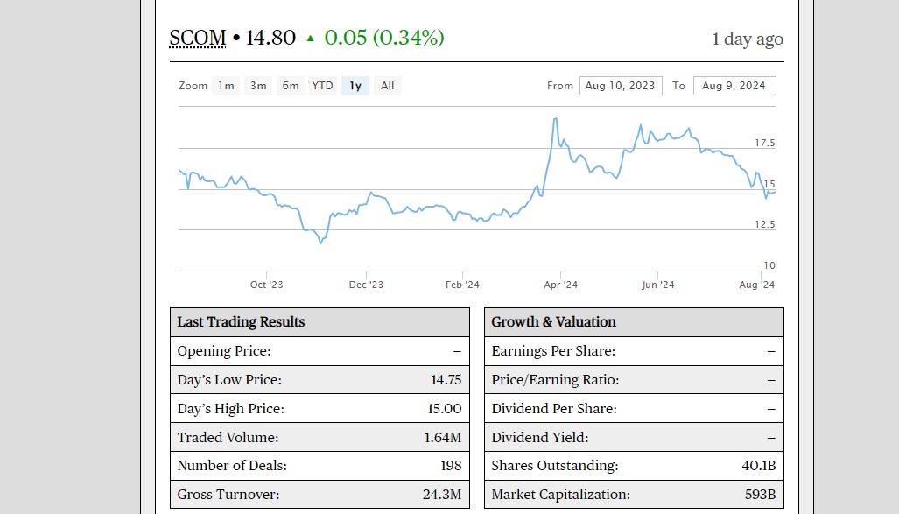This screenshot has width=899, height=514.
Task: Select the YTD zoom range
Action: (x=321, y=85)
